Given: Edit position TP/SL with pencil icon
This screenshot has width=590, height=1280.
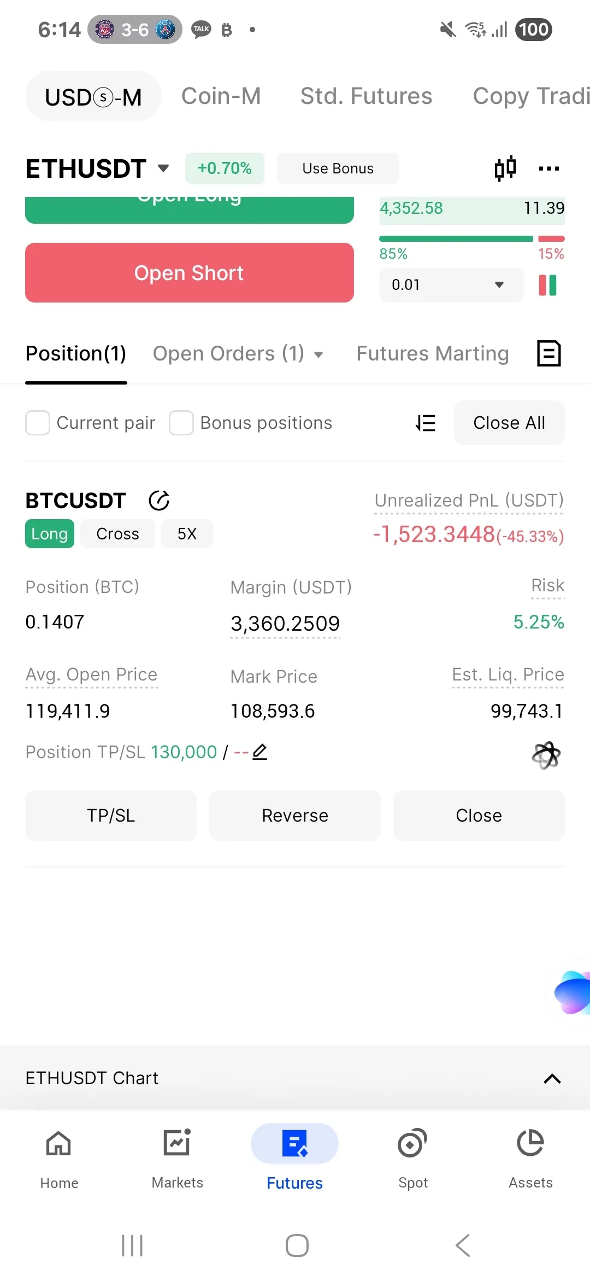Looking at the screenshot, I should 260,752.
